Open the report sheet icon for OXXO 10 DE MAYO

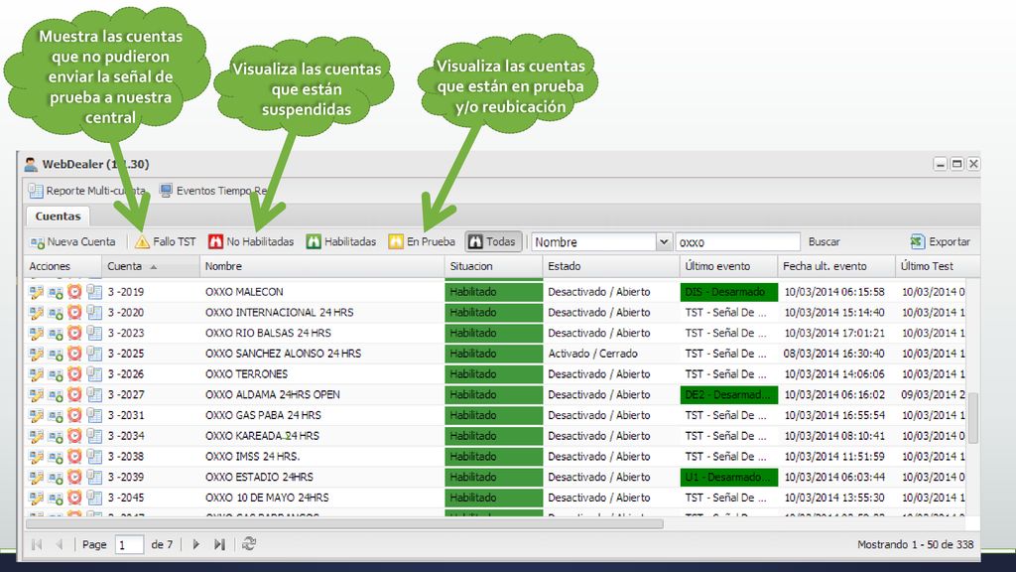coord(94,499)
